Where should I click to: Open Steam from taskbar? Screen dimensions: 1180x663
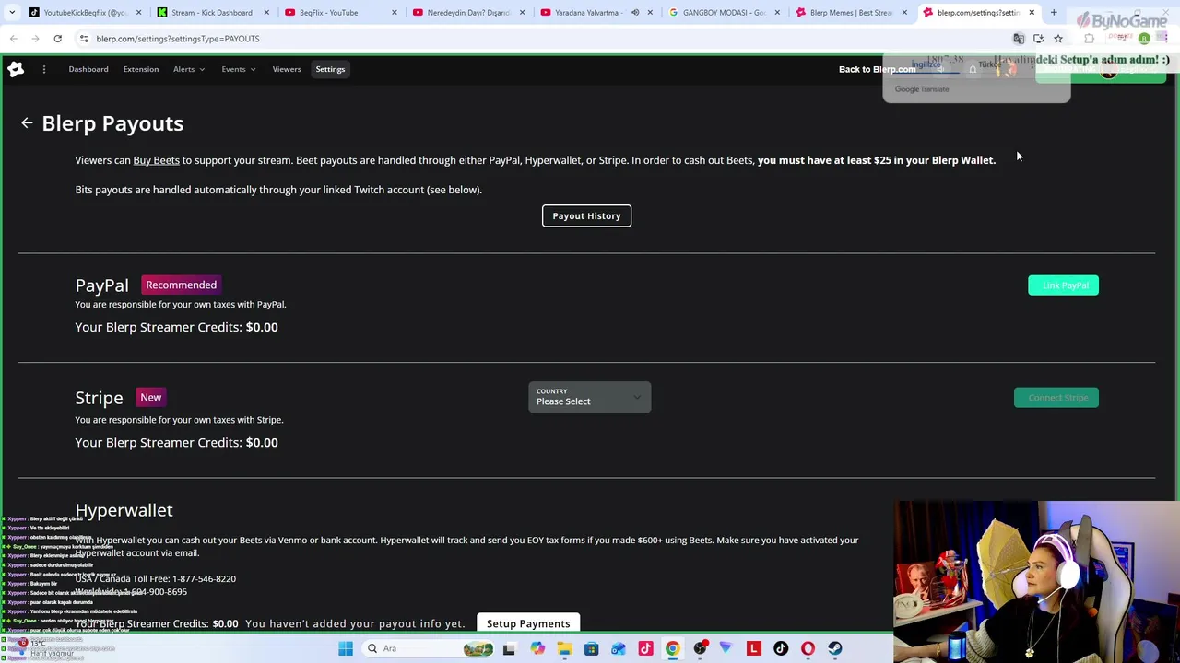tap(835, 648)
